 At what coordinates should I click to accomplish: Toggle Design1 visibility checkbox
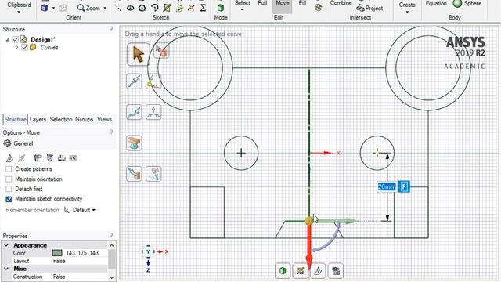pos(15,39)
